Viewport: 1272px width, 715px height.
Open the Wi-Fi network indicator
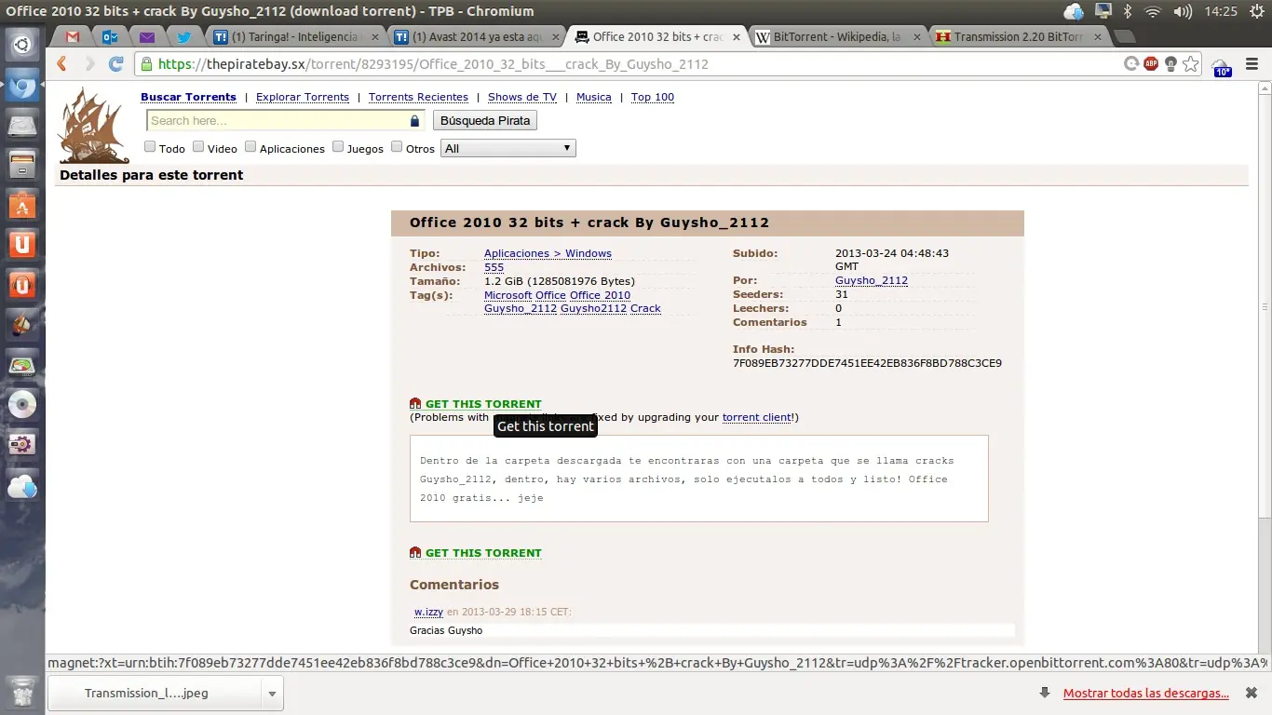coord(1153,11)
